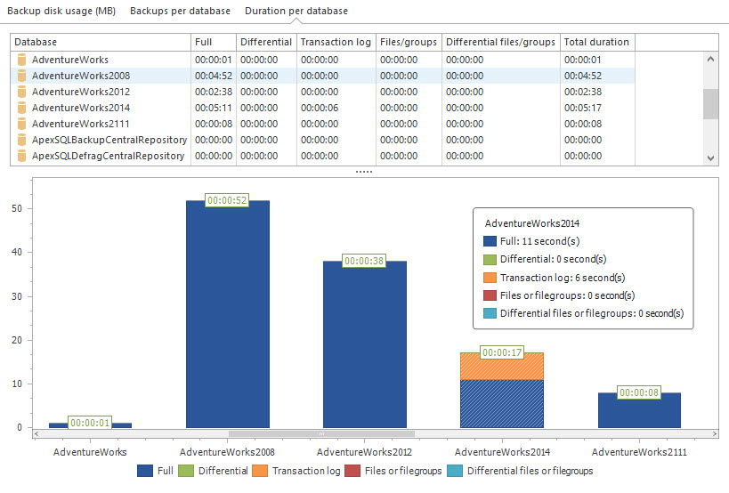Select the Duration per database tab

[296, 11]
